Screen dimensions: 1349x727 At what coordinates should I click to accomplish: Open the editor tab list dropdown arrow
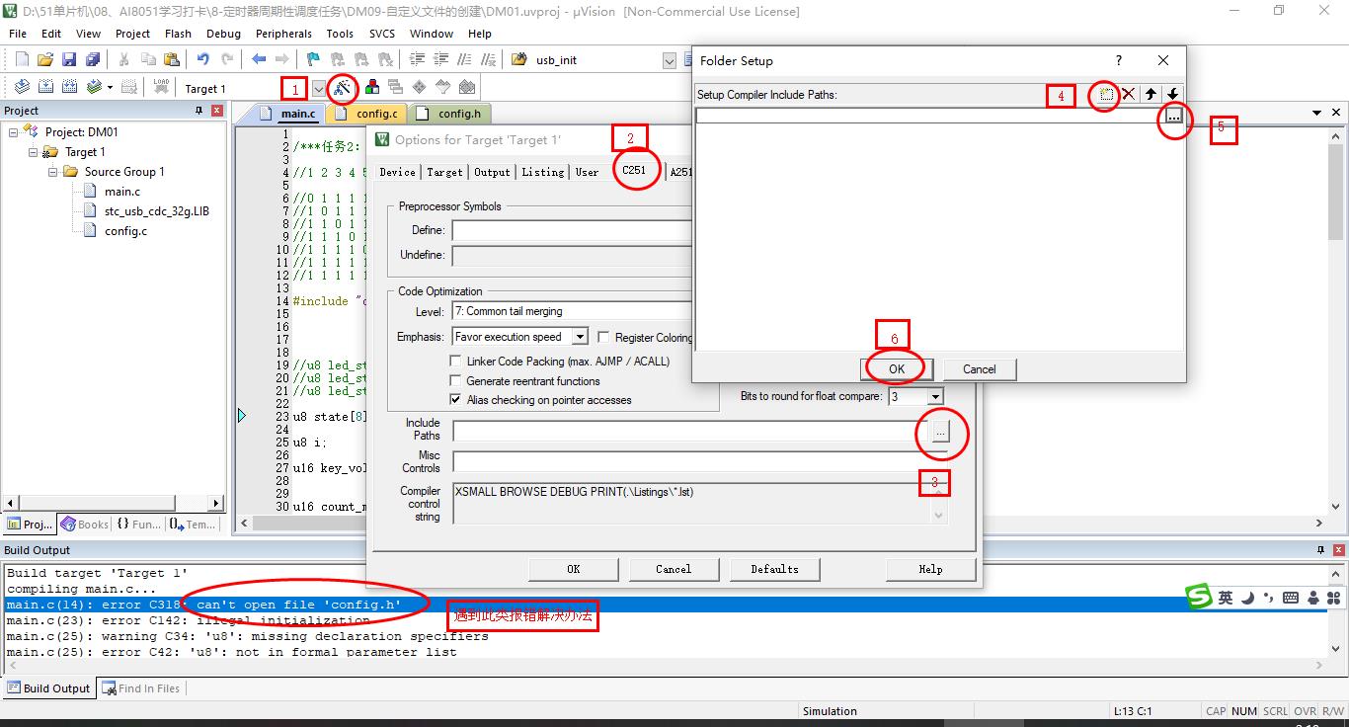[x=1316, y=113]
